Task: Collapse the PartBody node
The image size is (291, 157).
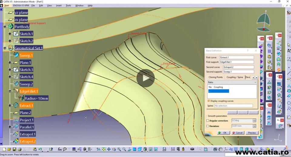Action: [5, 27]
